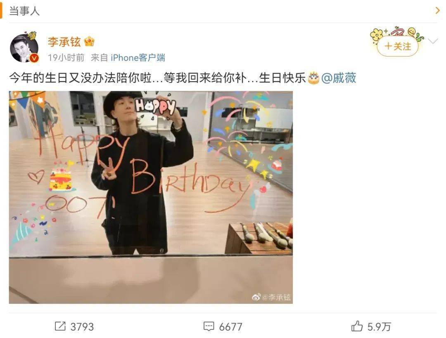
Task: Click the repost icon showing 3793
Action: (60, 326)
